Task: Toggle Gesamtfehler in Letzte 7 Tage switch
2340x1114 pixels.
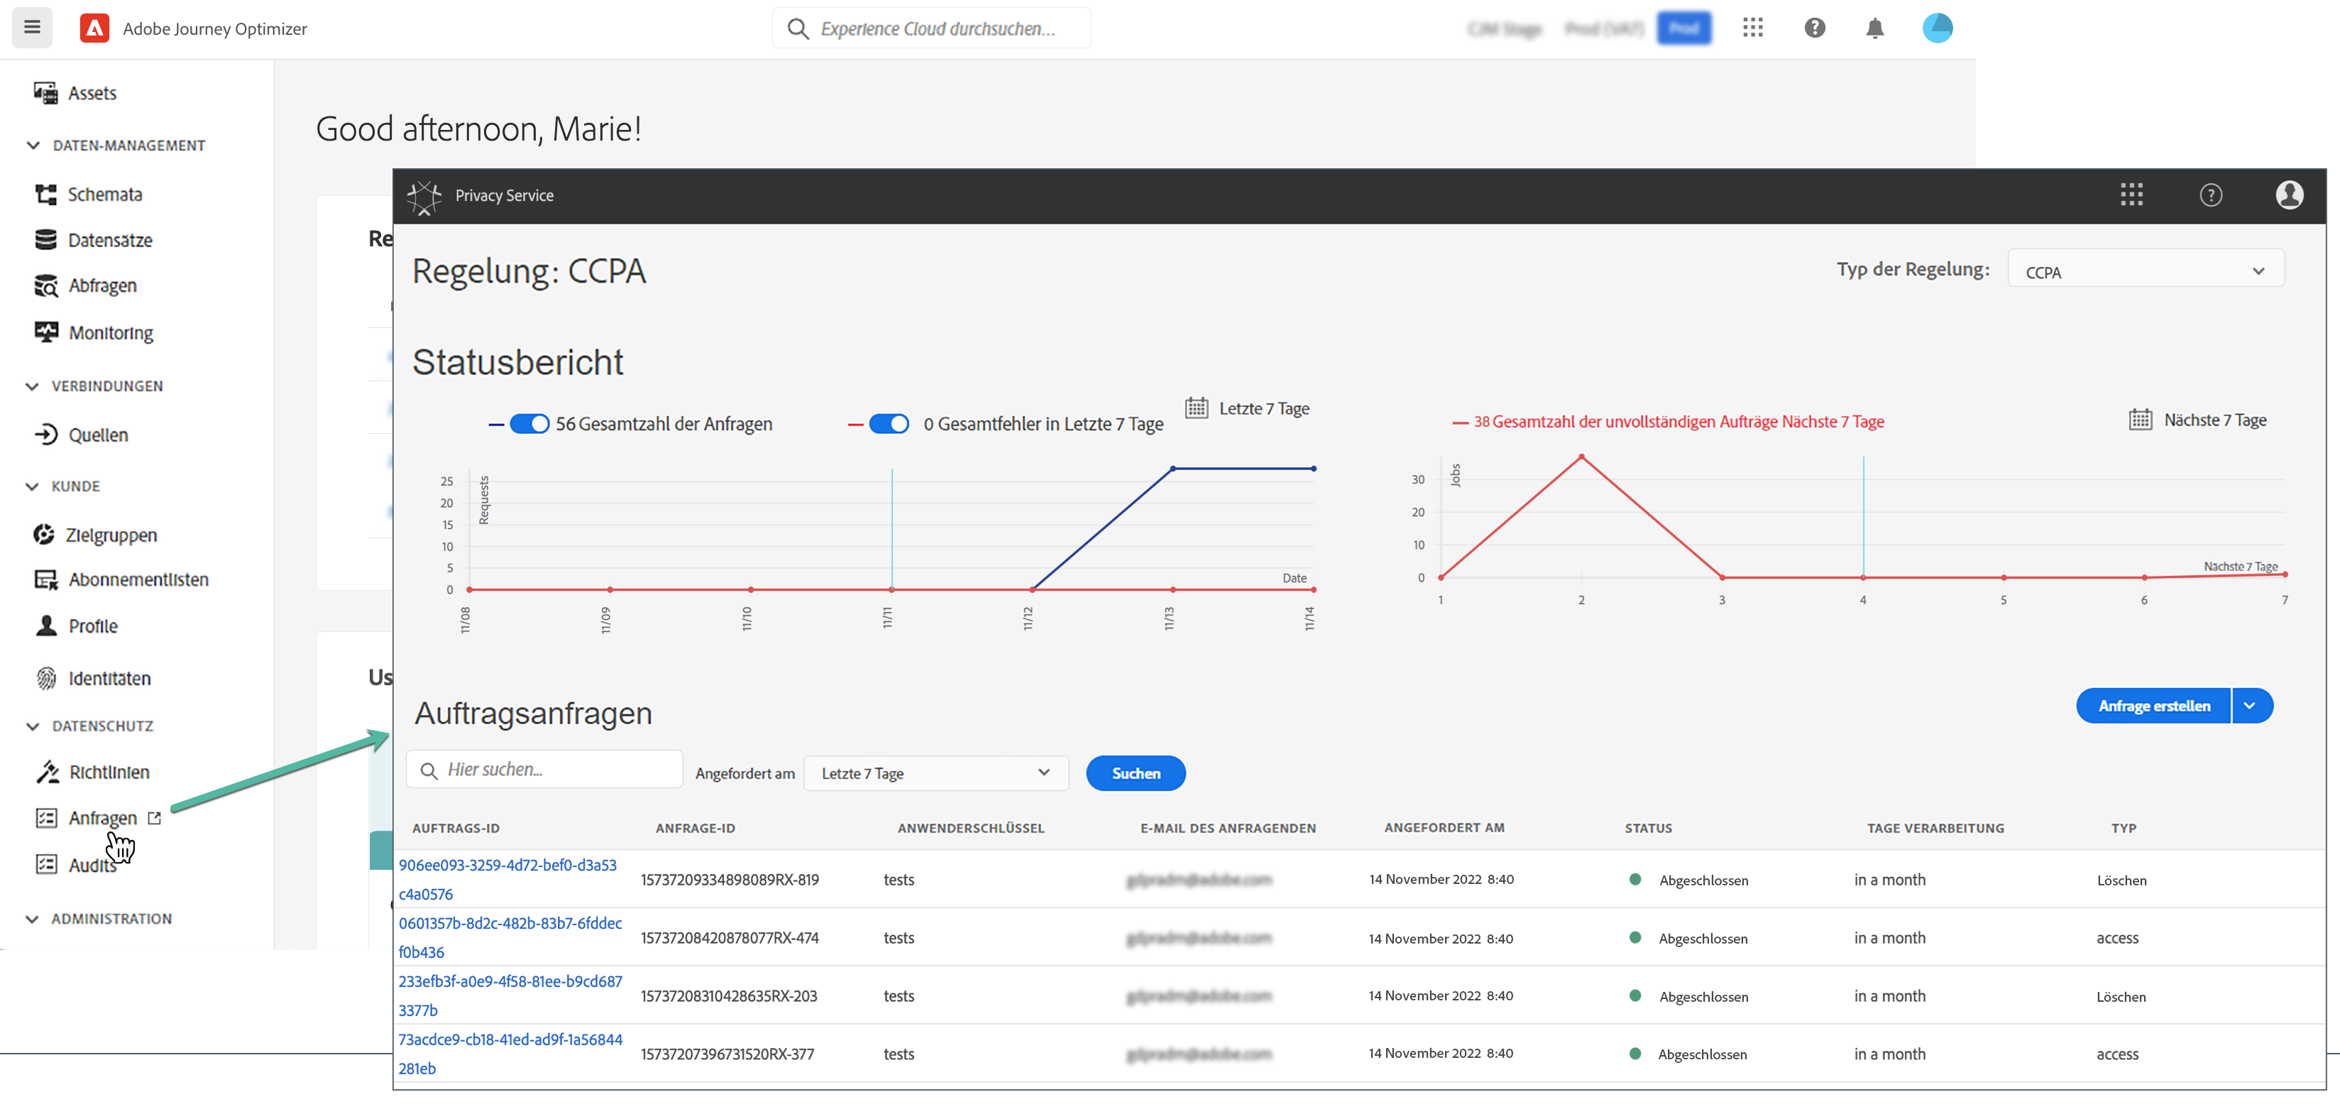Action: 889,425
